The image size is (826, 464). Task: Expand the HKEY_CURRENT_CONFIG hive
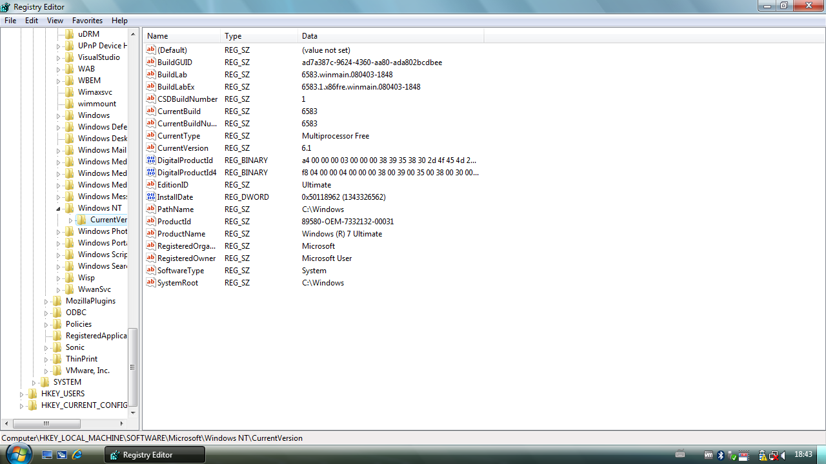click(21, 405)
